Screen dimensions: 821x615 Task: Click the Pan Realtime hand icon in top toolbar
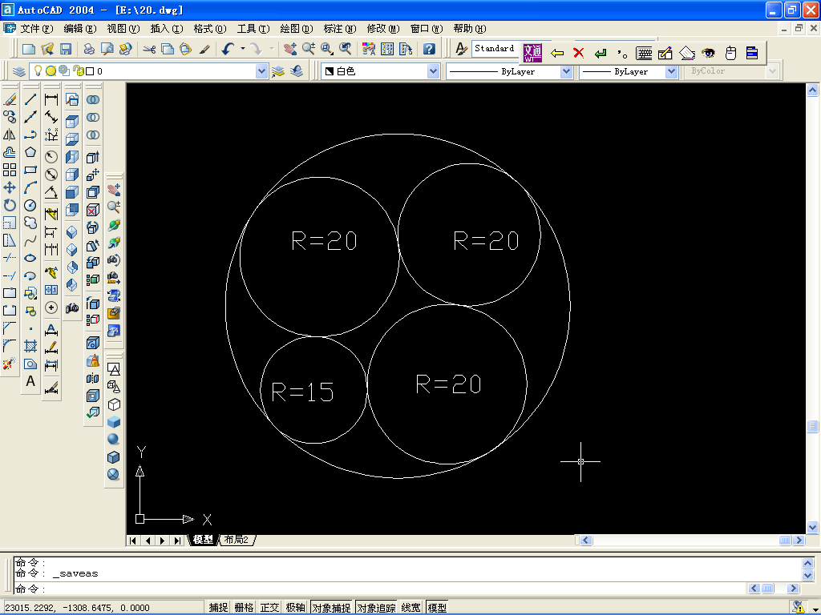[x=290, y=49]
